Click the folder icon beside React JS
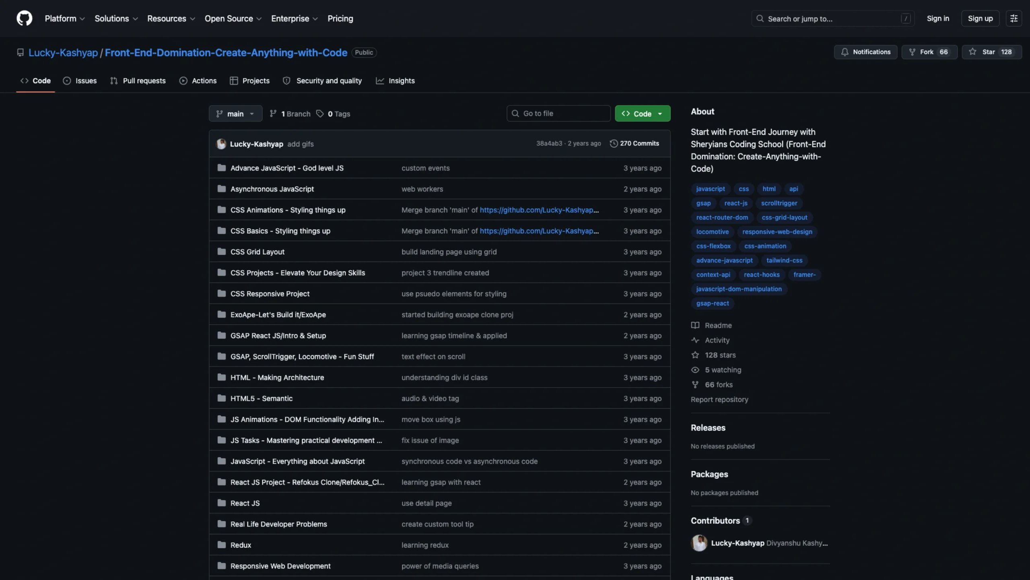Screen dimensions: 1030x580 click(221, 503)
